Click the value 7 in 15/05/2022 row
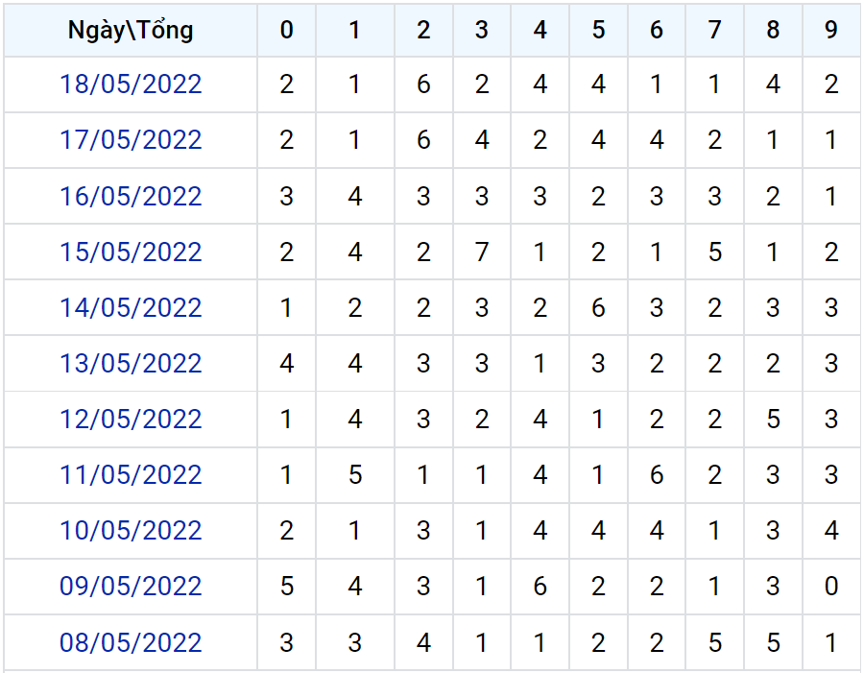Image resolution: width=864 pixels, height=673 pixels. click(482, 252)
